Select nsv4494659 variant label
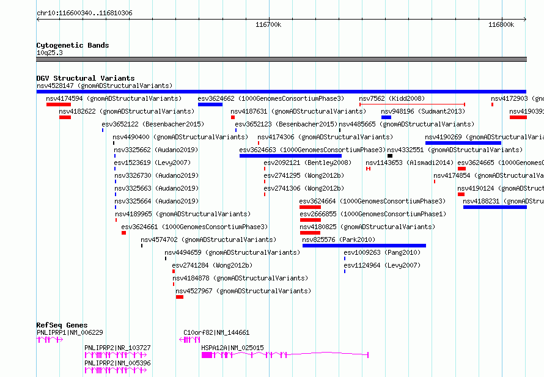Viewport: 544px width, 377px height. pyautogui.click(x=232, y=252)
